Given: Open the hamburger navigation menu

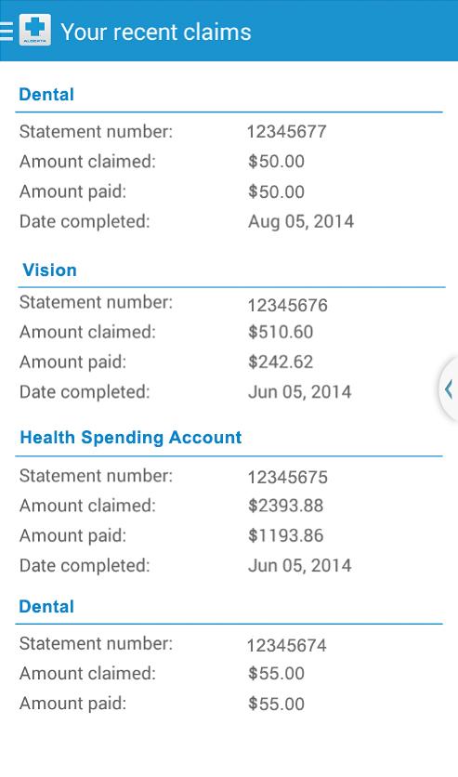Looking at the screenshot, I should click(x=6, y=31).
